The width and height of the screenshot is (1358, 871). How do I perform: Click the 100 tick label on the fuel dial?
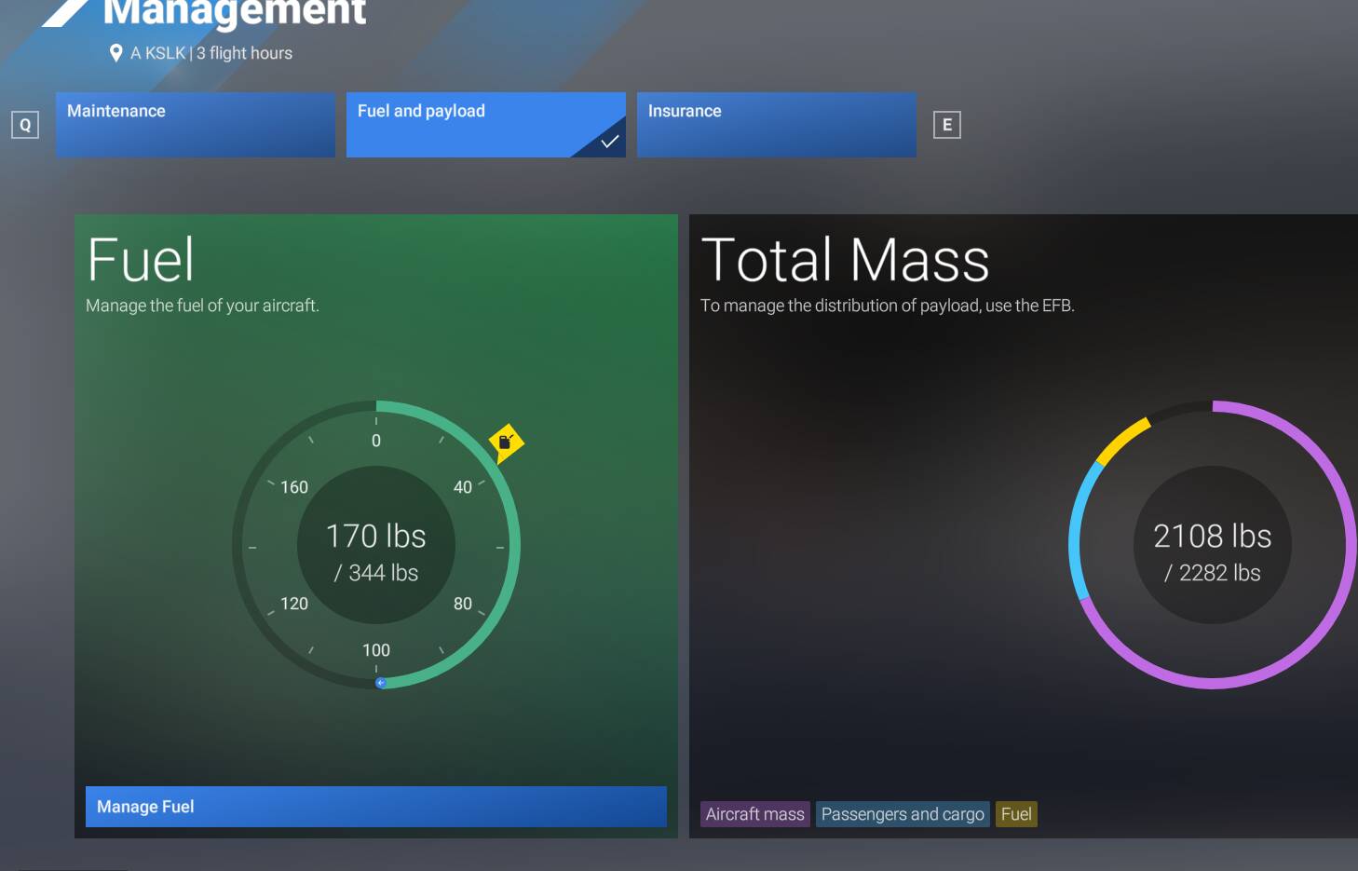[x=376, y=649]
